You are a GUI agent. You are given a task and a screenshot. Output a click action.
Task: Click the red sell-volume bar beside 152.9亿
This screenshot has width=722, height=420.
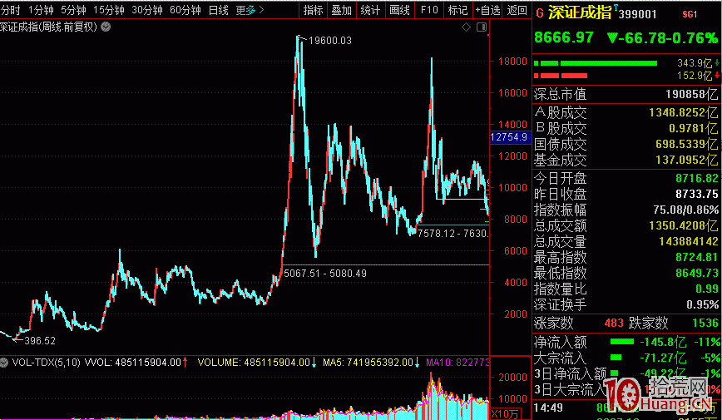(x=561, y=76)
